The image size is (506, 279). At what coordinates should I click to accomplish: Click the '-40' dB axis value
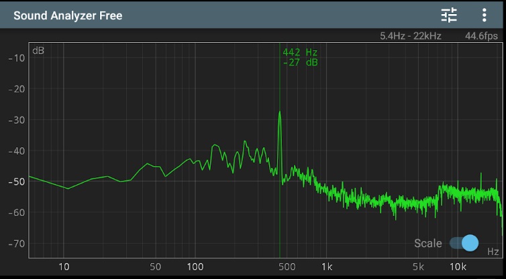point(17,151)
